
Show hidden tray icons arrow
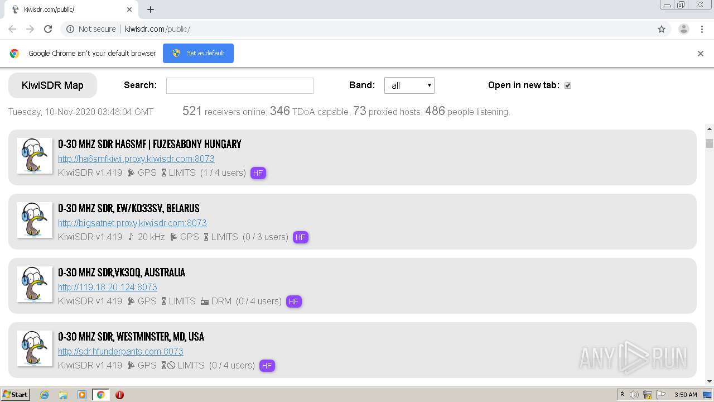pos(622,395)
